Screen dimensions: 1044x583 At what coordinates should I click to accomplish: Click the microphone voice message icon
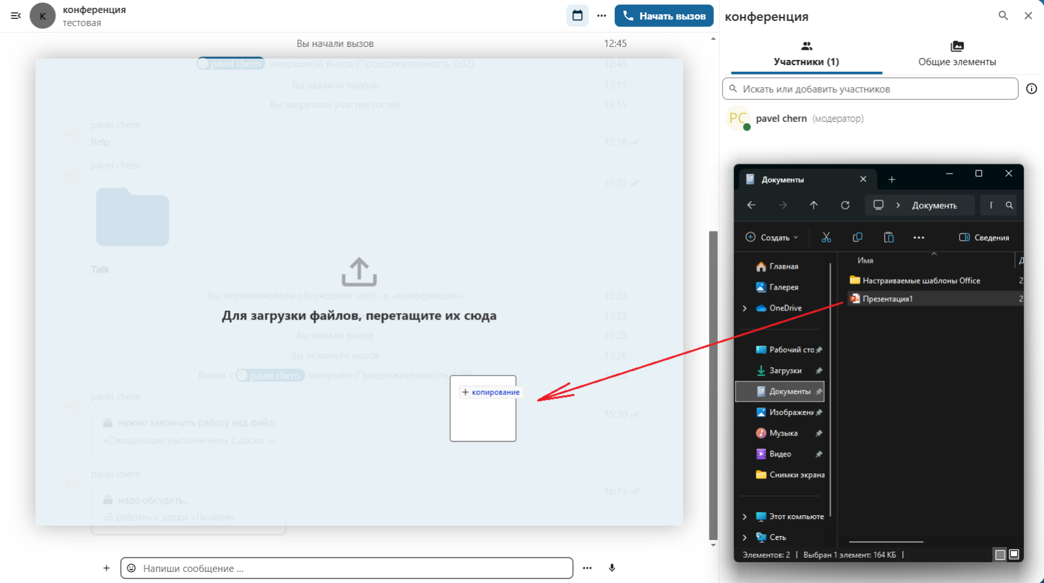612,568
